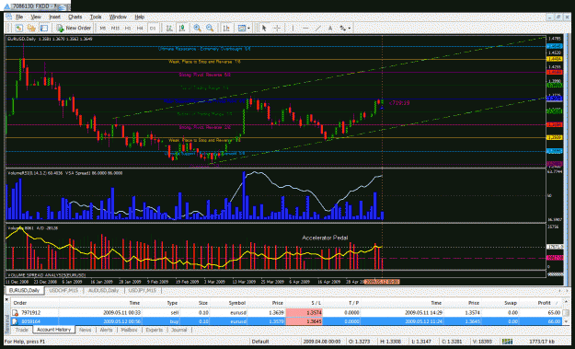575x349 pixels.
Task: Sort history by Profit column header
Action: (x=545, y=303)
